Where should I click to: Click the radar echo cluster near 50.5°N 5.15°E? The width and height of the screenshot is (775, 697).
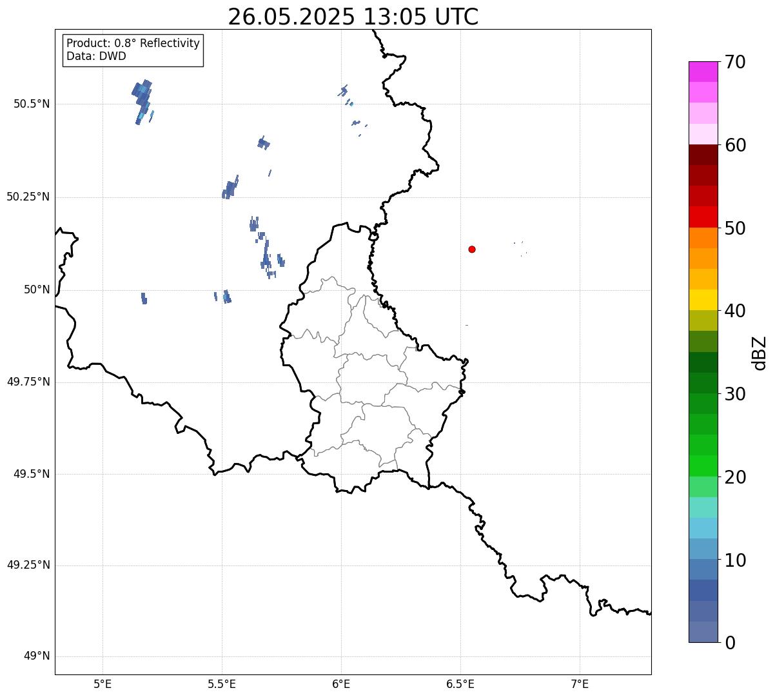click(x=142, y=101)
